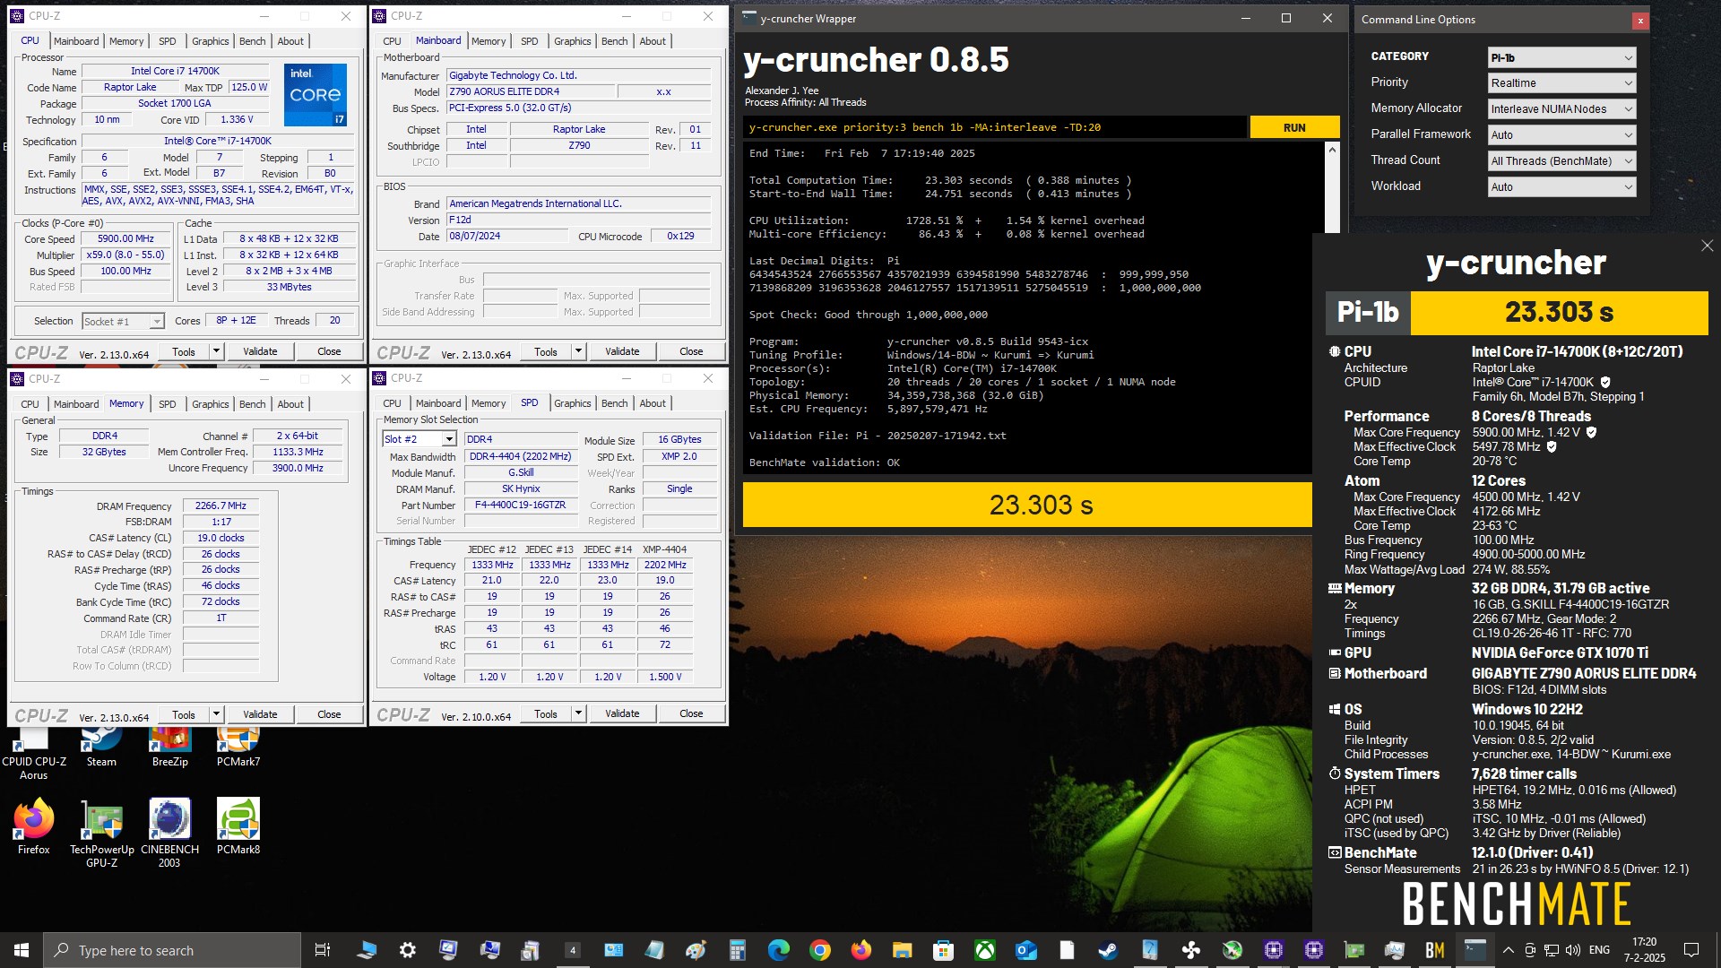The width and height of the screenshot is (1721, 968).
Task: Open SPD tab in the CPU-Z Memory window
Action: click(x=167, y=404)
